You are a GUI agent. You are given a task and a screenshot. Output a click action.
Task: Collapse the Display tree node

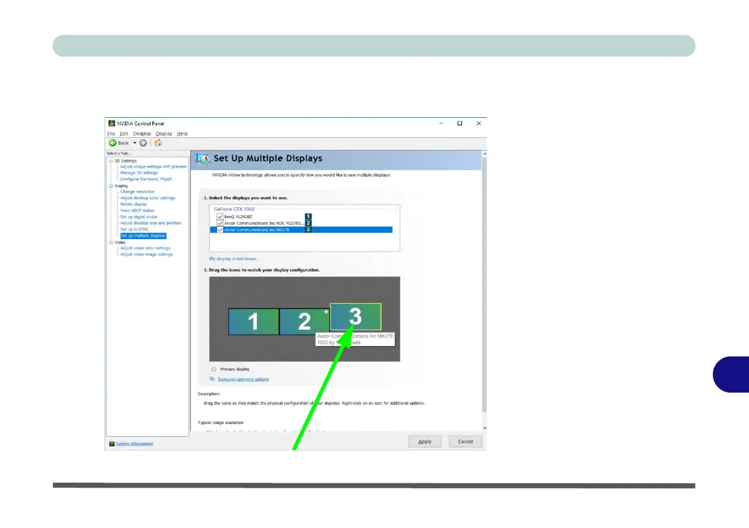pos(111,186)
